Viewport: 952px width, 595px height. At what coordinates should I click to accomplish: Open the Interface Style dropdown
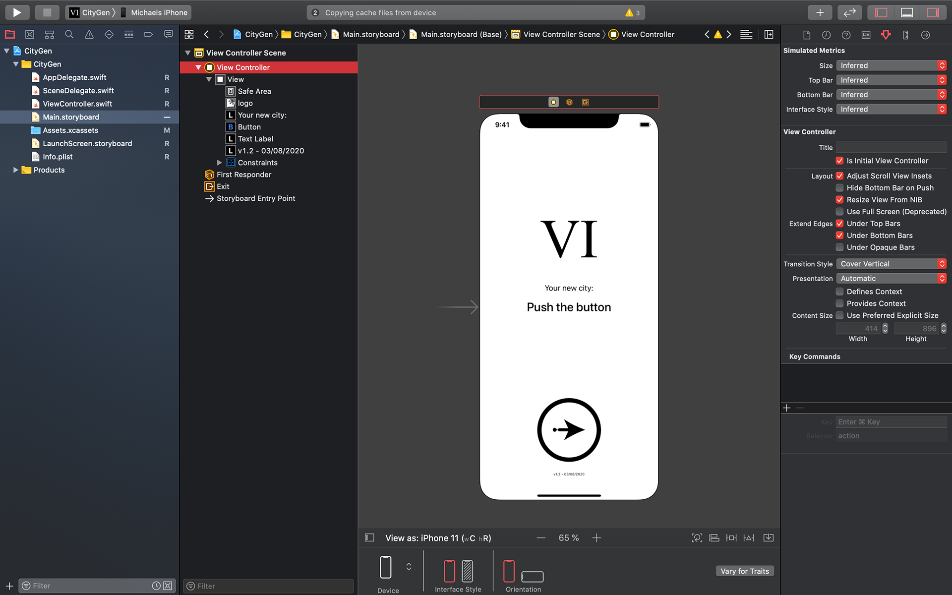click(891, 109)
